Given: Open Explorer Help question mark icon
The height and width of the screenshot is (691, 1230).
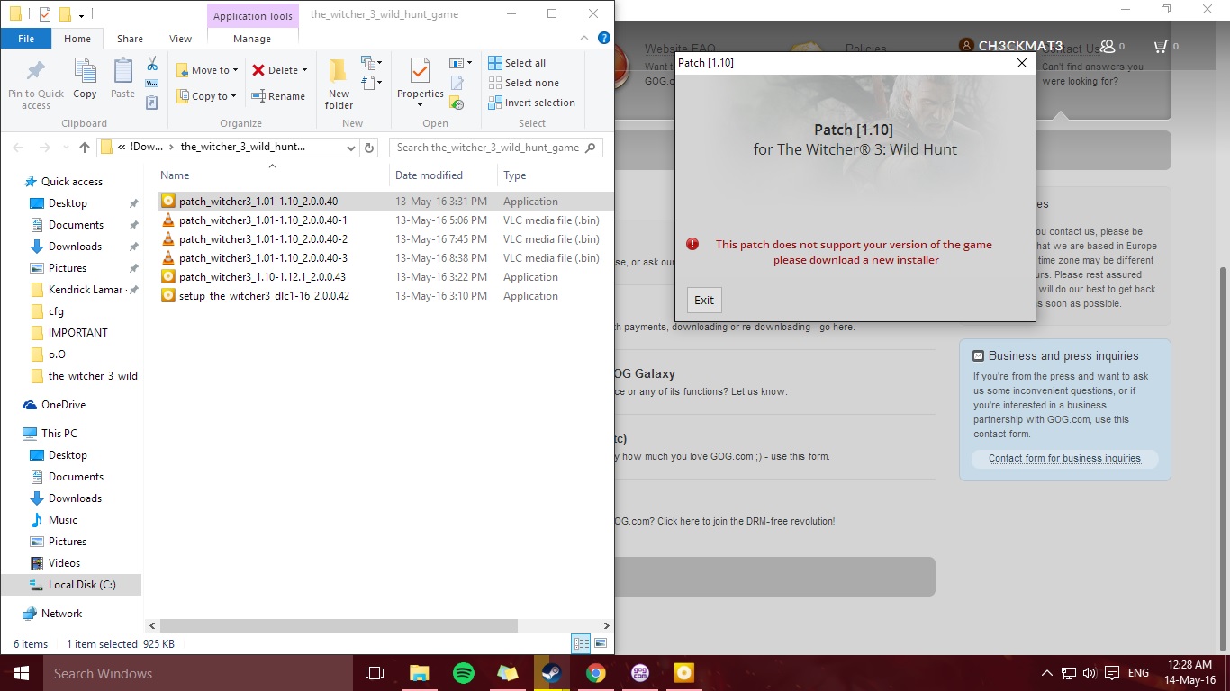Looking at the screenshot, I should coord(604,39).
